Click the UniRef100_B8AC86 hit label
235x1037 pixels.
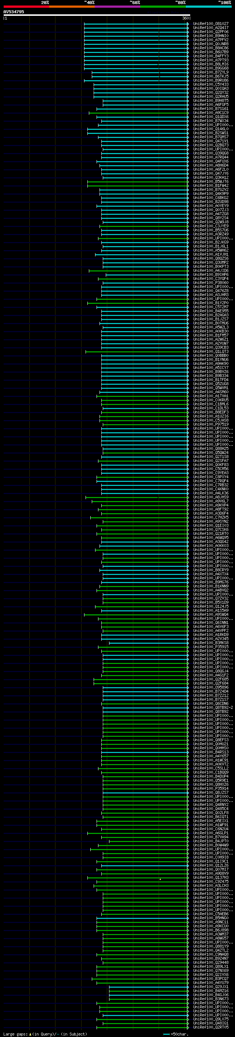[210, 48]
